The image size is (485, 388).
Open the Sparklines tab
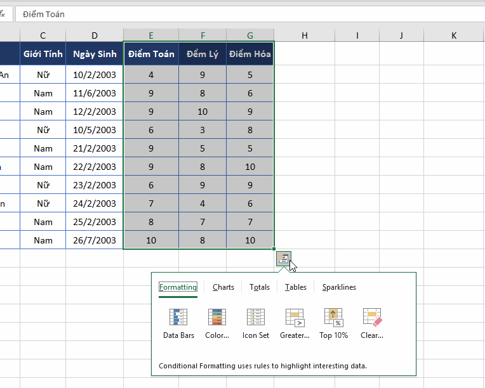[339, 287]
